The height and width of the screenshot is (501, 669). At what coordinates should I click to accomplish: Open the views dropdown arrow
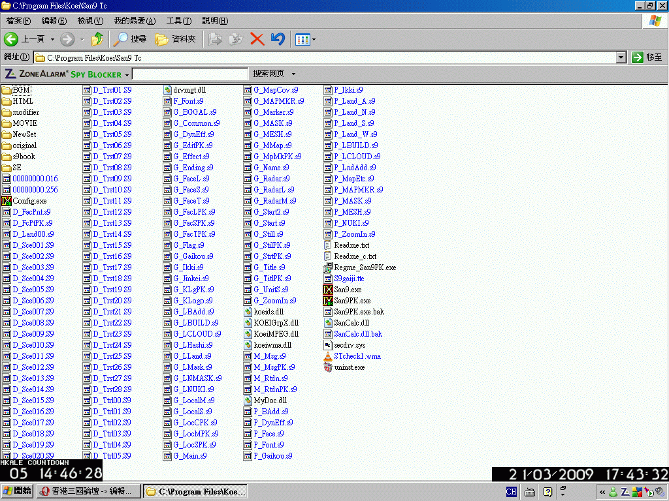pyautogui.click(x=314, y=40)
